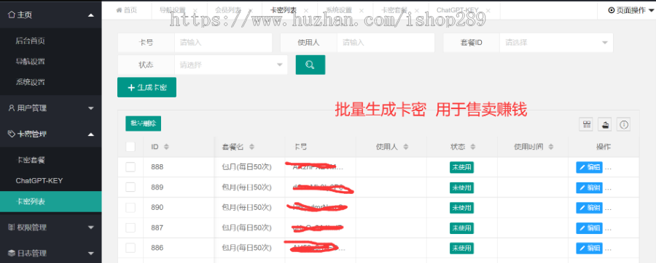Edit the row with ID 888

(590, 167)
